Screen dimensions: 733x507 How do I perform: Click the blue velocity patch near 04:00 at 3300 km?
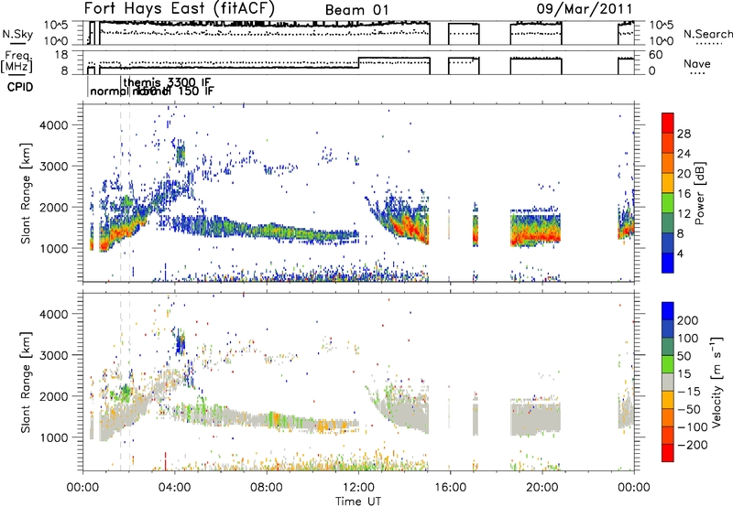[x=180, y=344]
